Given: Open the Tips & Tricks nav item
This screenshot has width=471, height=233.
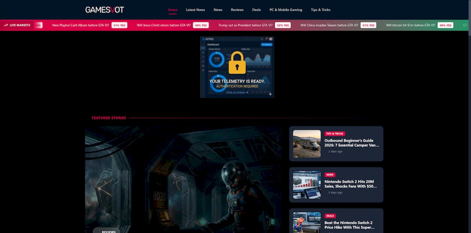Looking at the screenshot, I should pyautogui.click(x=321, y=10).
